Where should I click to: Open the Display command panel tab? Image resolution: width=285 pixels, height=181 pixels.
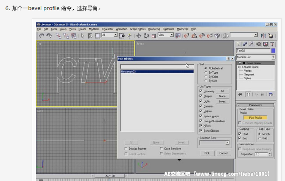[265, 44]
